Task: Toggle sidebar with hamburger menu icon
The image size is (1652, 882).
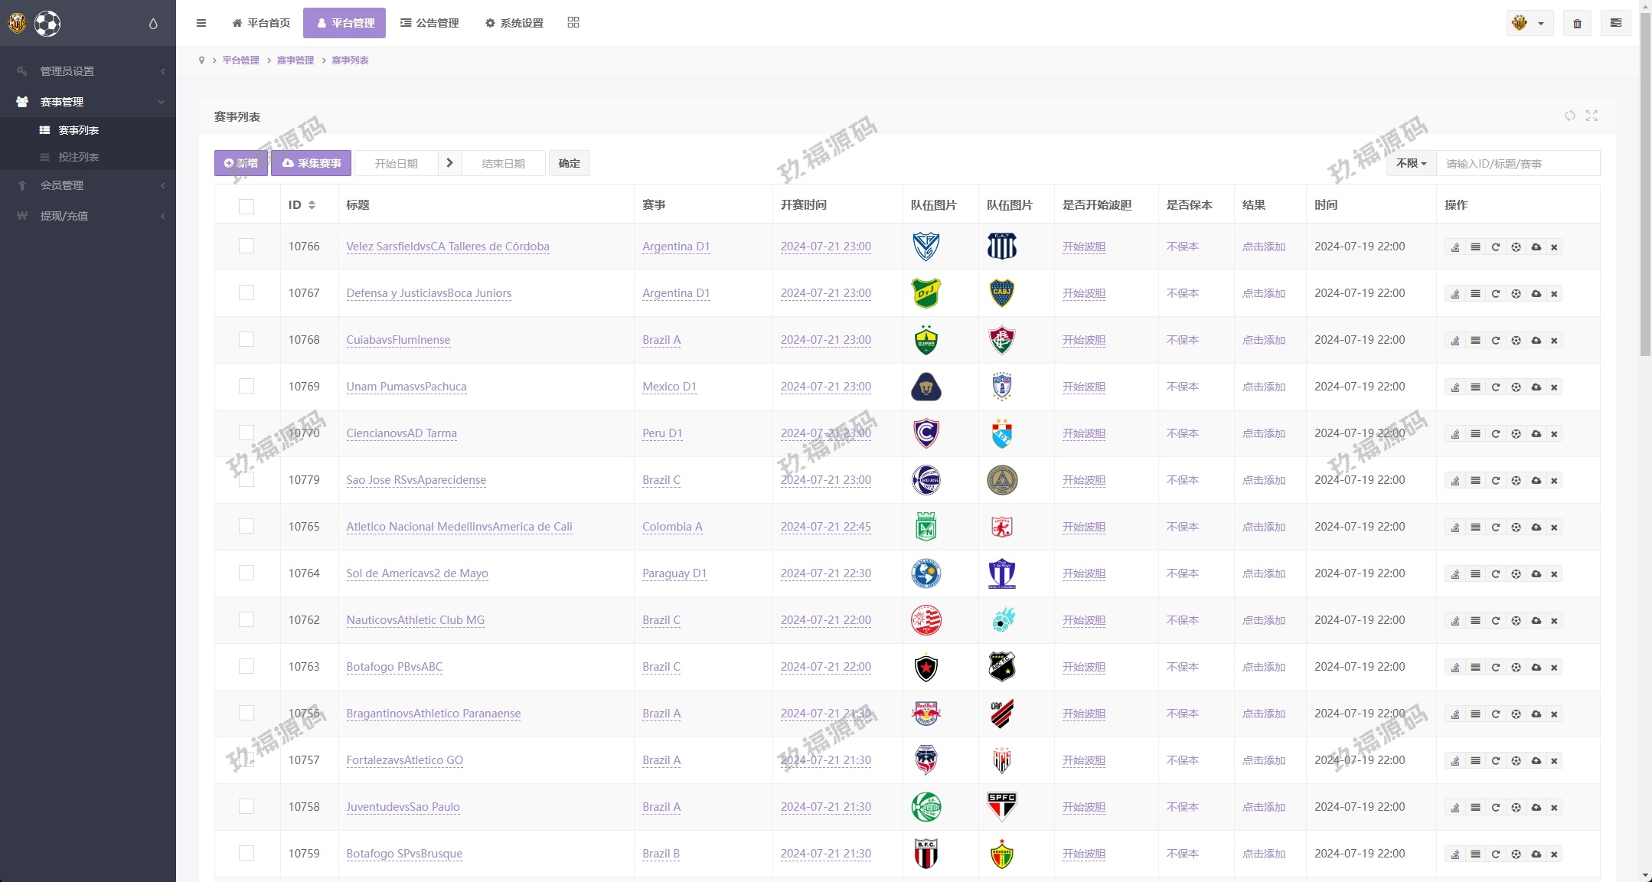Action: tap(201, 23)
